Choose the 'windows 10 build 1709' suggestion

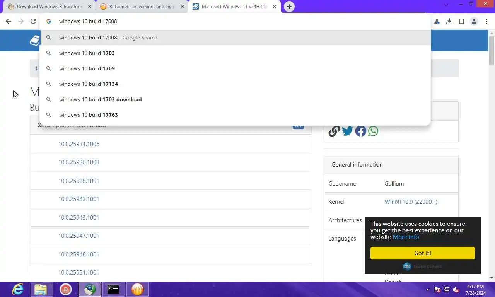pyautogui.click(x=235, y=68)
